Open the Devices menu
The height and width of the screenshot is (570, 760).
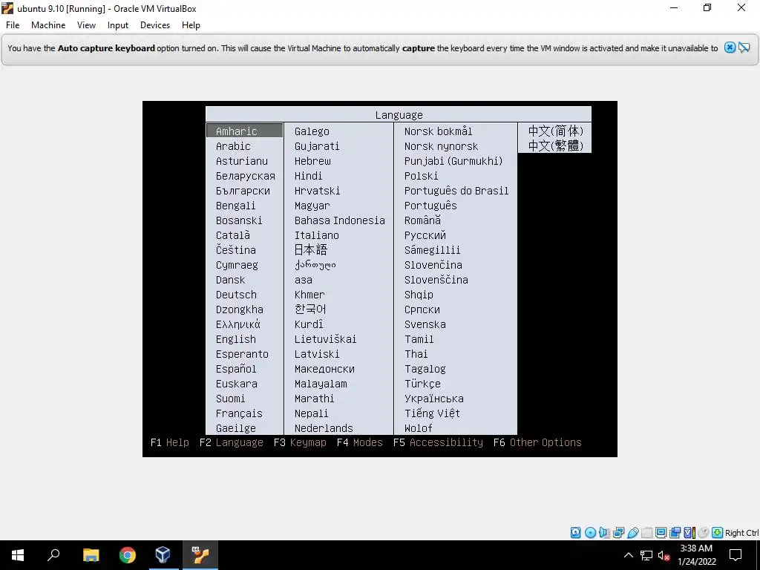155,25
